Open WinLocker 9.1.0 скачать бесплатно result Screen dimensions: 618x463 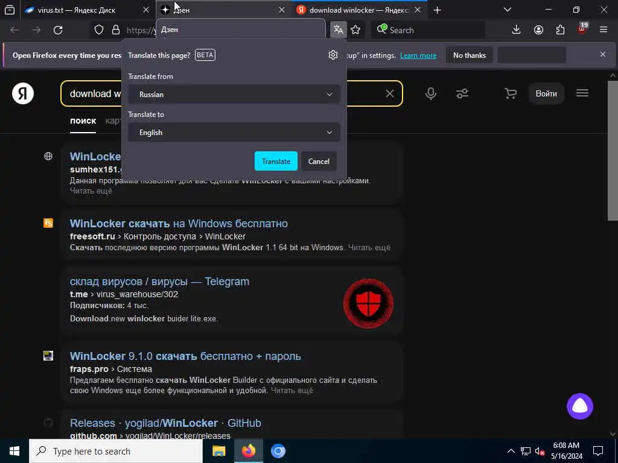tap(185, 356)
